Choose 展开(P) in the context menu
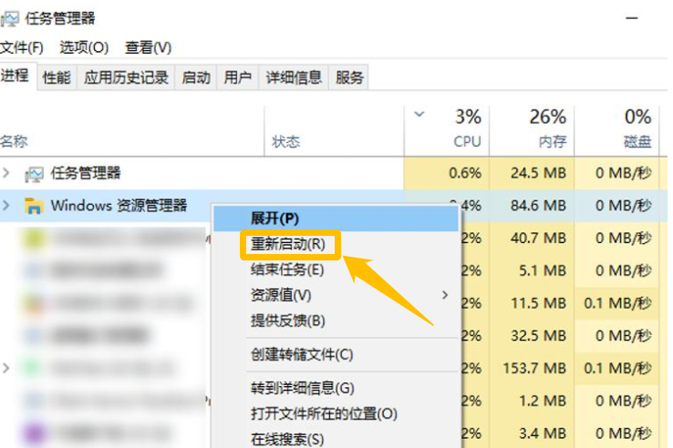 336,219
